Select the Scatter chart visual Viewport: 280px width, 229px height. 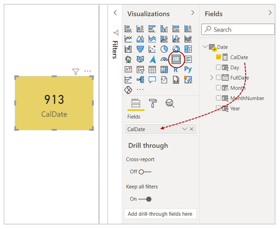point(152,49)
